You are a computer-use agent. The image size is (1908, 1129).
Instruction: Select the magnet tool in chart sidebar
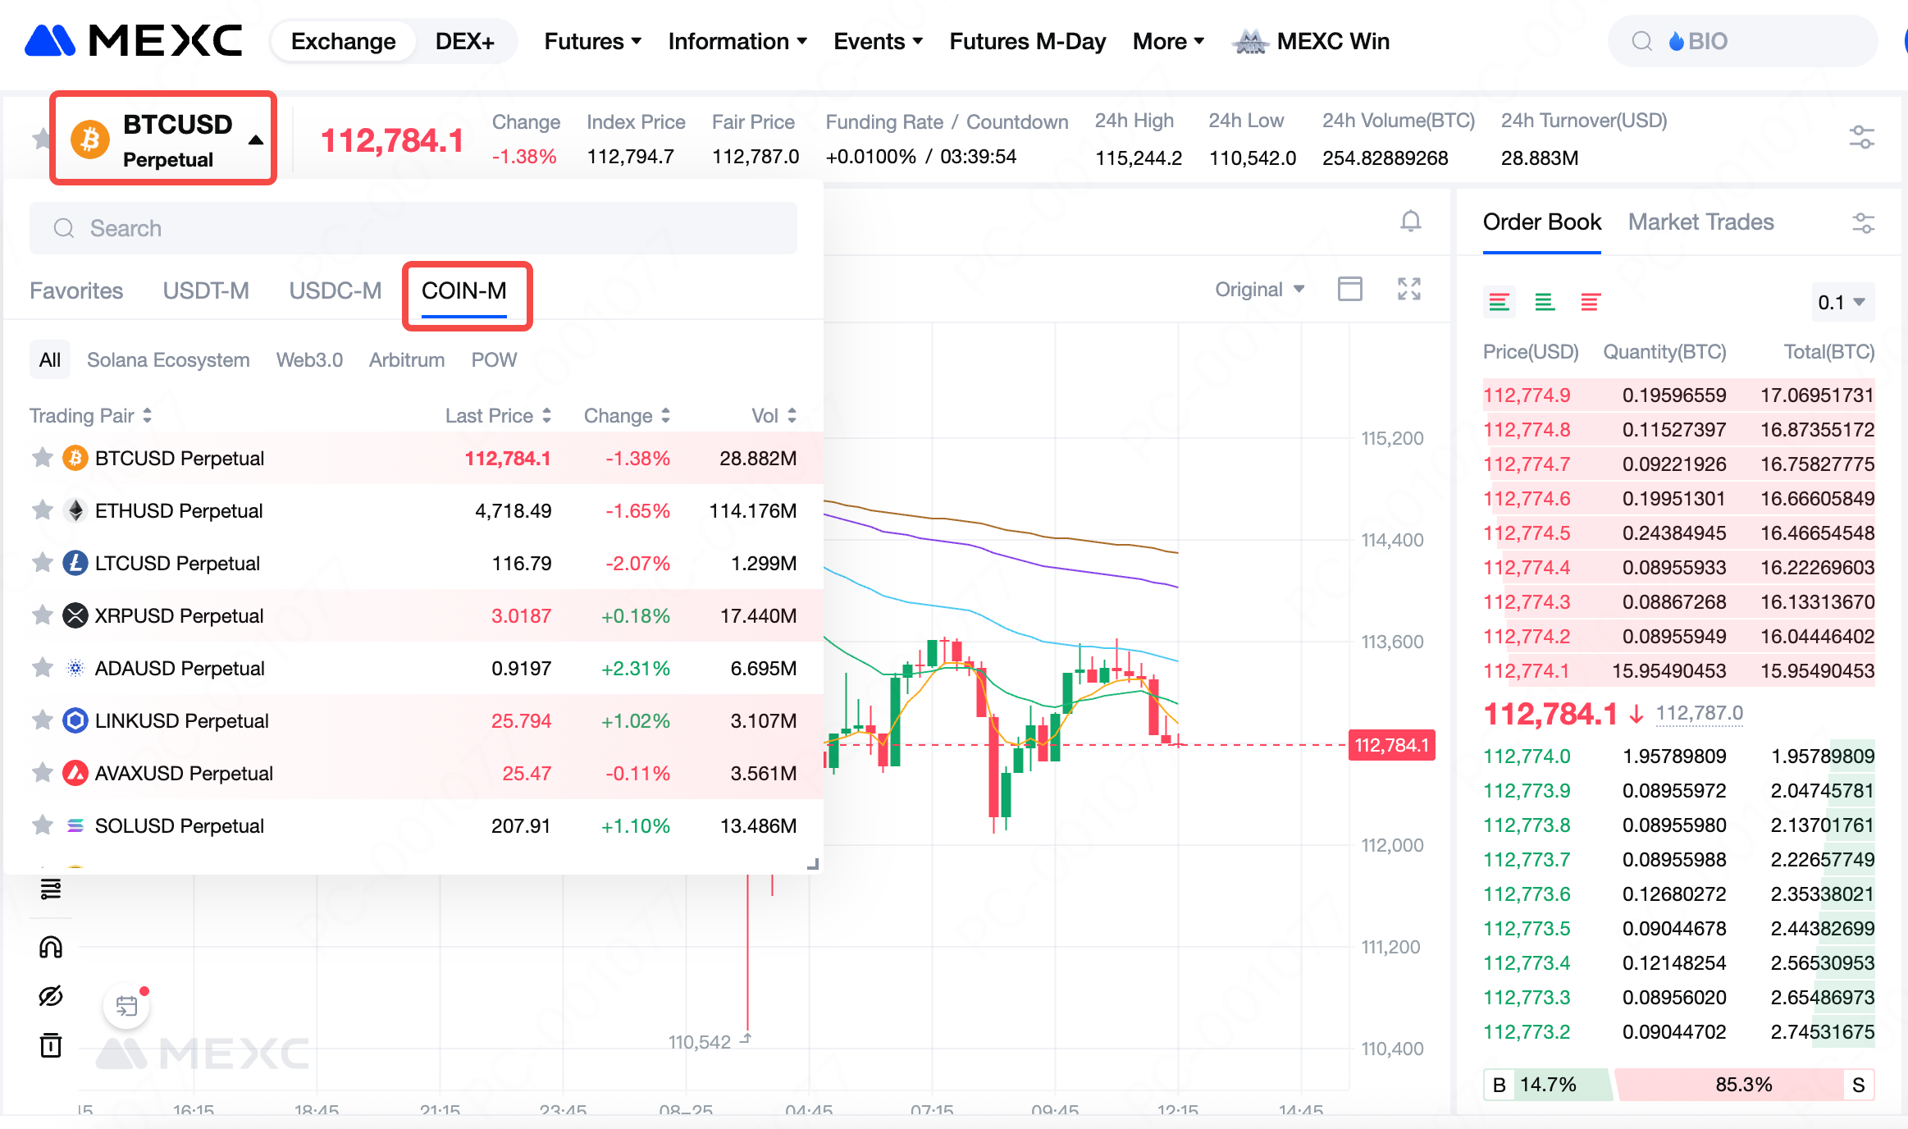[51, 947]
